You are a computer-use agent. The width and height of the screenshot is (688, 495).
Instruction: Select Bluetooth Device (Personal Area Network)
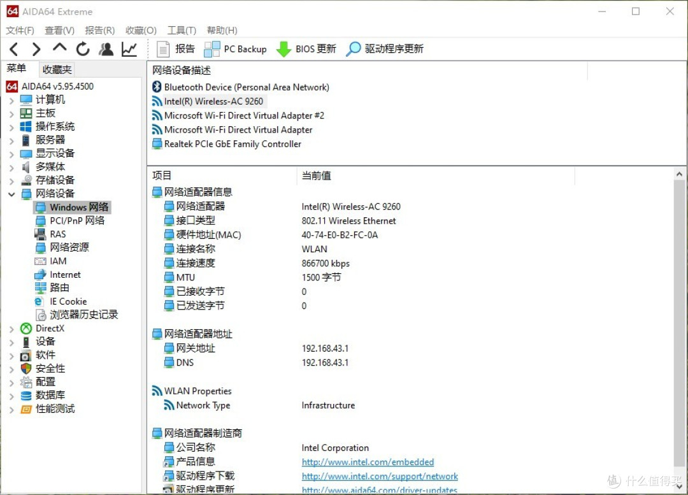pos(241,87)
